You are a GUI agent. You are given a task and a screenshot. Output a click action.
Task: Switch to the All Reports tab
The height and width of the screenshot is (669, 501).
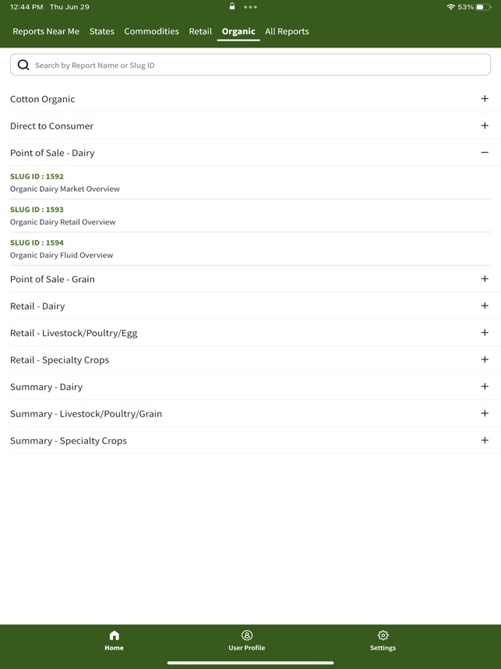(x=287, y=31)
